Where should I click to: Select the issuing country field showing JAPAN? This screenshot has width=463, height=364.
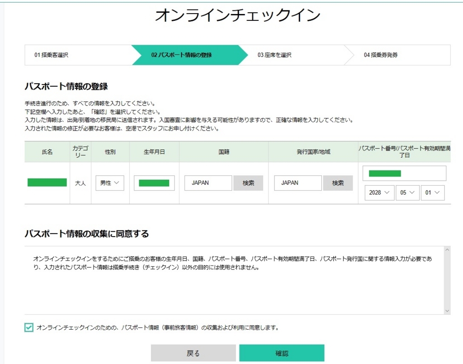[298, 182]
